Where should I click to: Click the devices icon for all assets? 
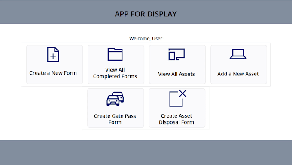(x=176, y=54)
